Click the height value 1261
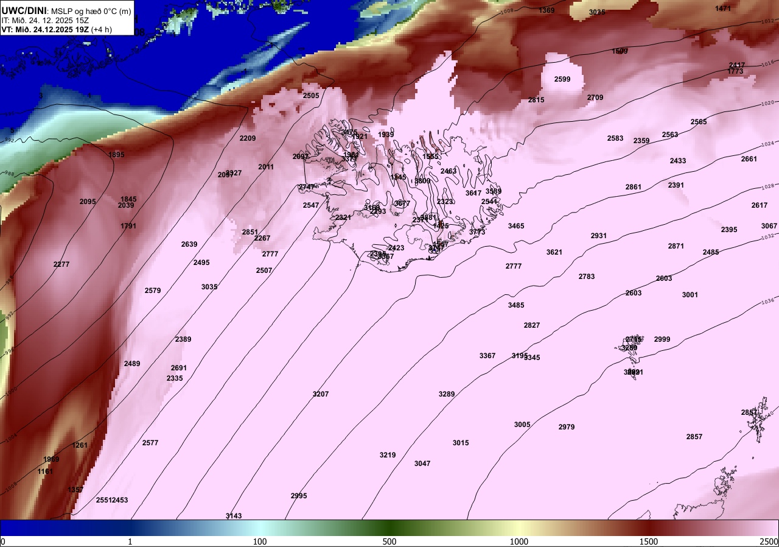 click(x=80, y=445)
